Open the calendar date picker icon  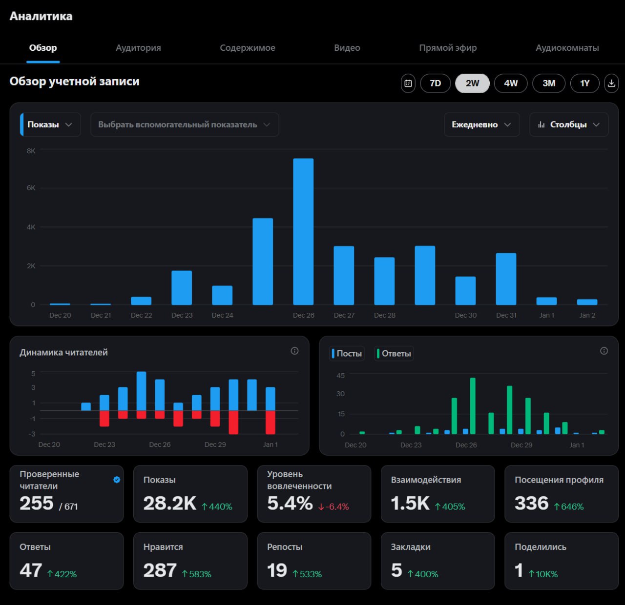click(x=408, y=83)
